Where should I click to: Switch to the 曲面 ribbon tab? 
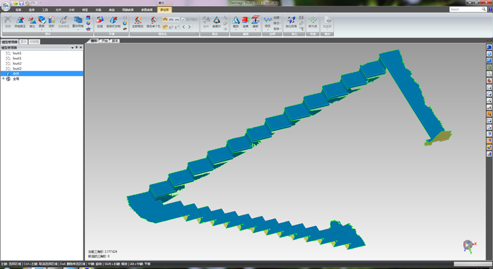(x=129, y=10)
